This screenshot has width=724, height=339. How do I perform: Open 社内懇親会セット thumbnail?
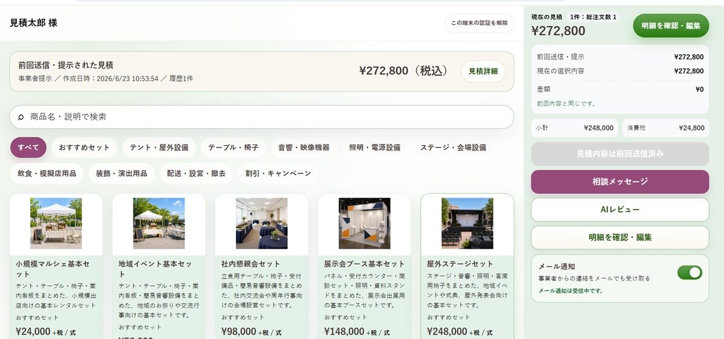262,223
